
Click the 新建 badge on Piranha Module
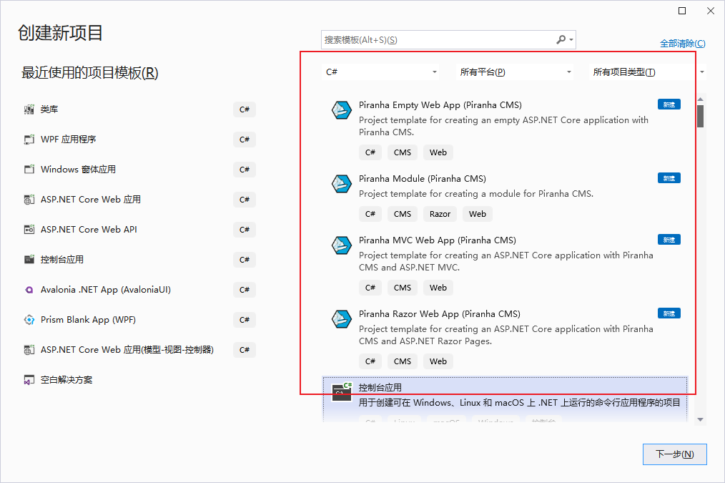[669, 178]
